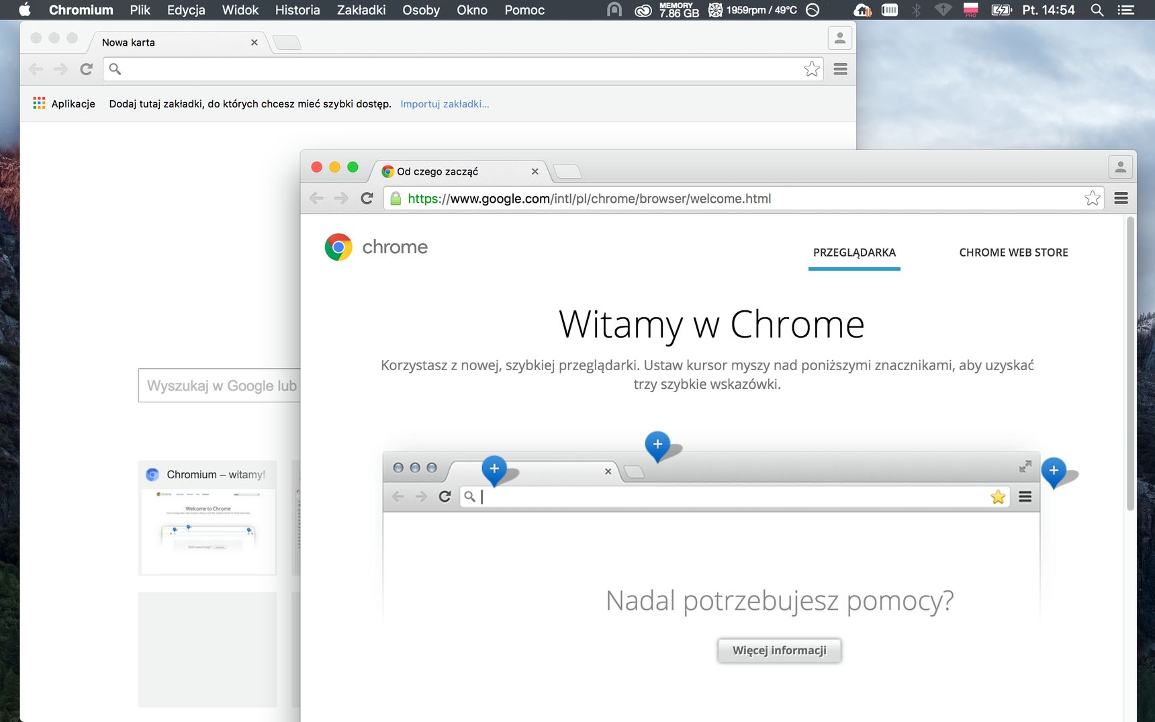The height and width of the screenshot is (722, 1155).
Task: Open the Osoby menu
Action: [x=421, y=10]
